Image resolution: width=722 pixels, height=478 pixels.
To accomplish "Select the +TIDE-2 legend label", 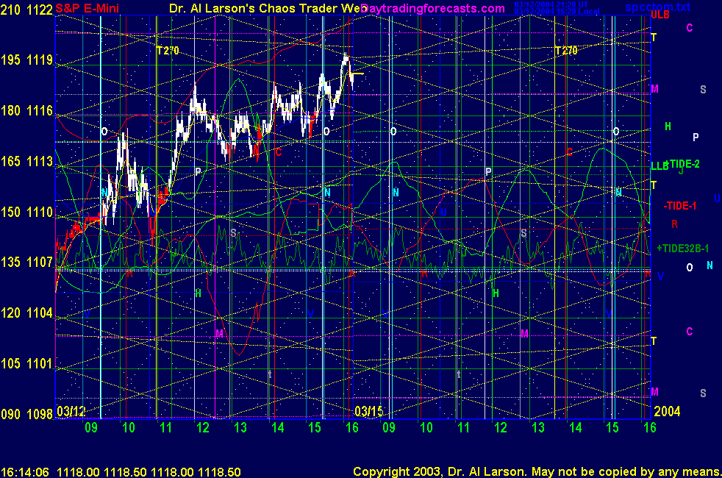I will [x=683, y=164].
